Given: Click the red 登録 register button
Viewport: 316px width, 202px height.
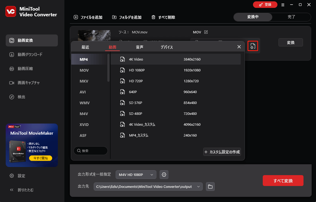Looking at the screenshot, I should [265, 5].
